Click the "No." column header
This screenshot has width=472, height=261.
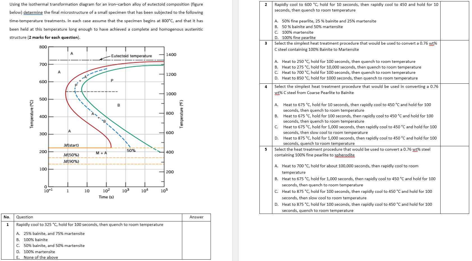pyautogui.click(x=8, y=217)
